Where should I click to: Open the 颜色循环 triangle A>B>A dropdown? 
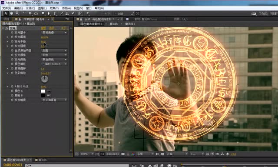[x=54, y=64]
